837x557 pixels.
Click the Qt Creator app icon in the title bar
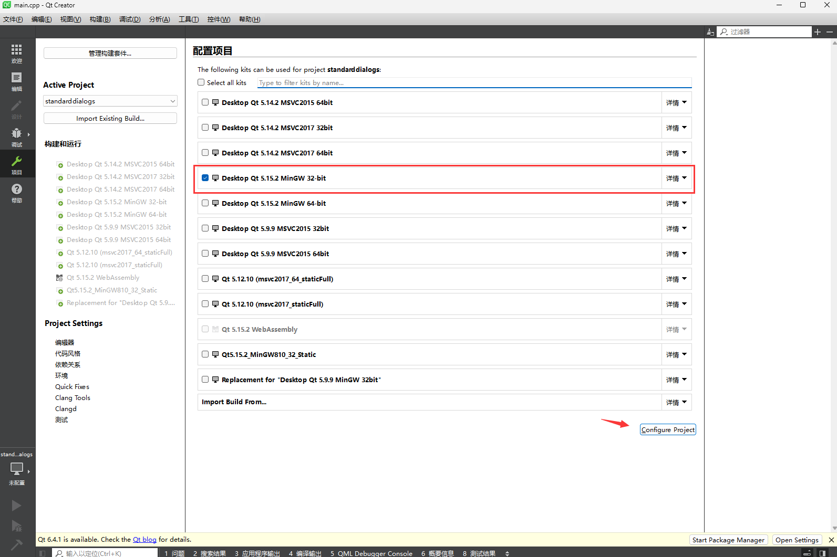(x=7, y=5)
